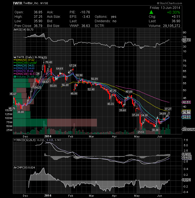Screen dimensions: 195x198
Task: Click the Friday 13-Jun-2014 date
Action: [165, 8]
